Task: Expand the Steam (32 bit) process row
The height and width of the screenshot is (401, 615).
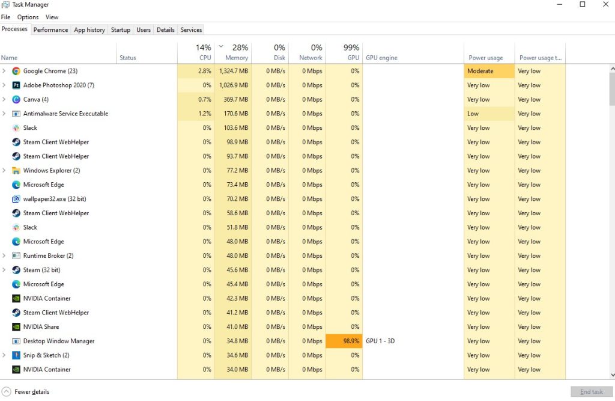Action: [4, 270]
